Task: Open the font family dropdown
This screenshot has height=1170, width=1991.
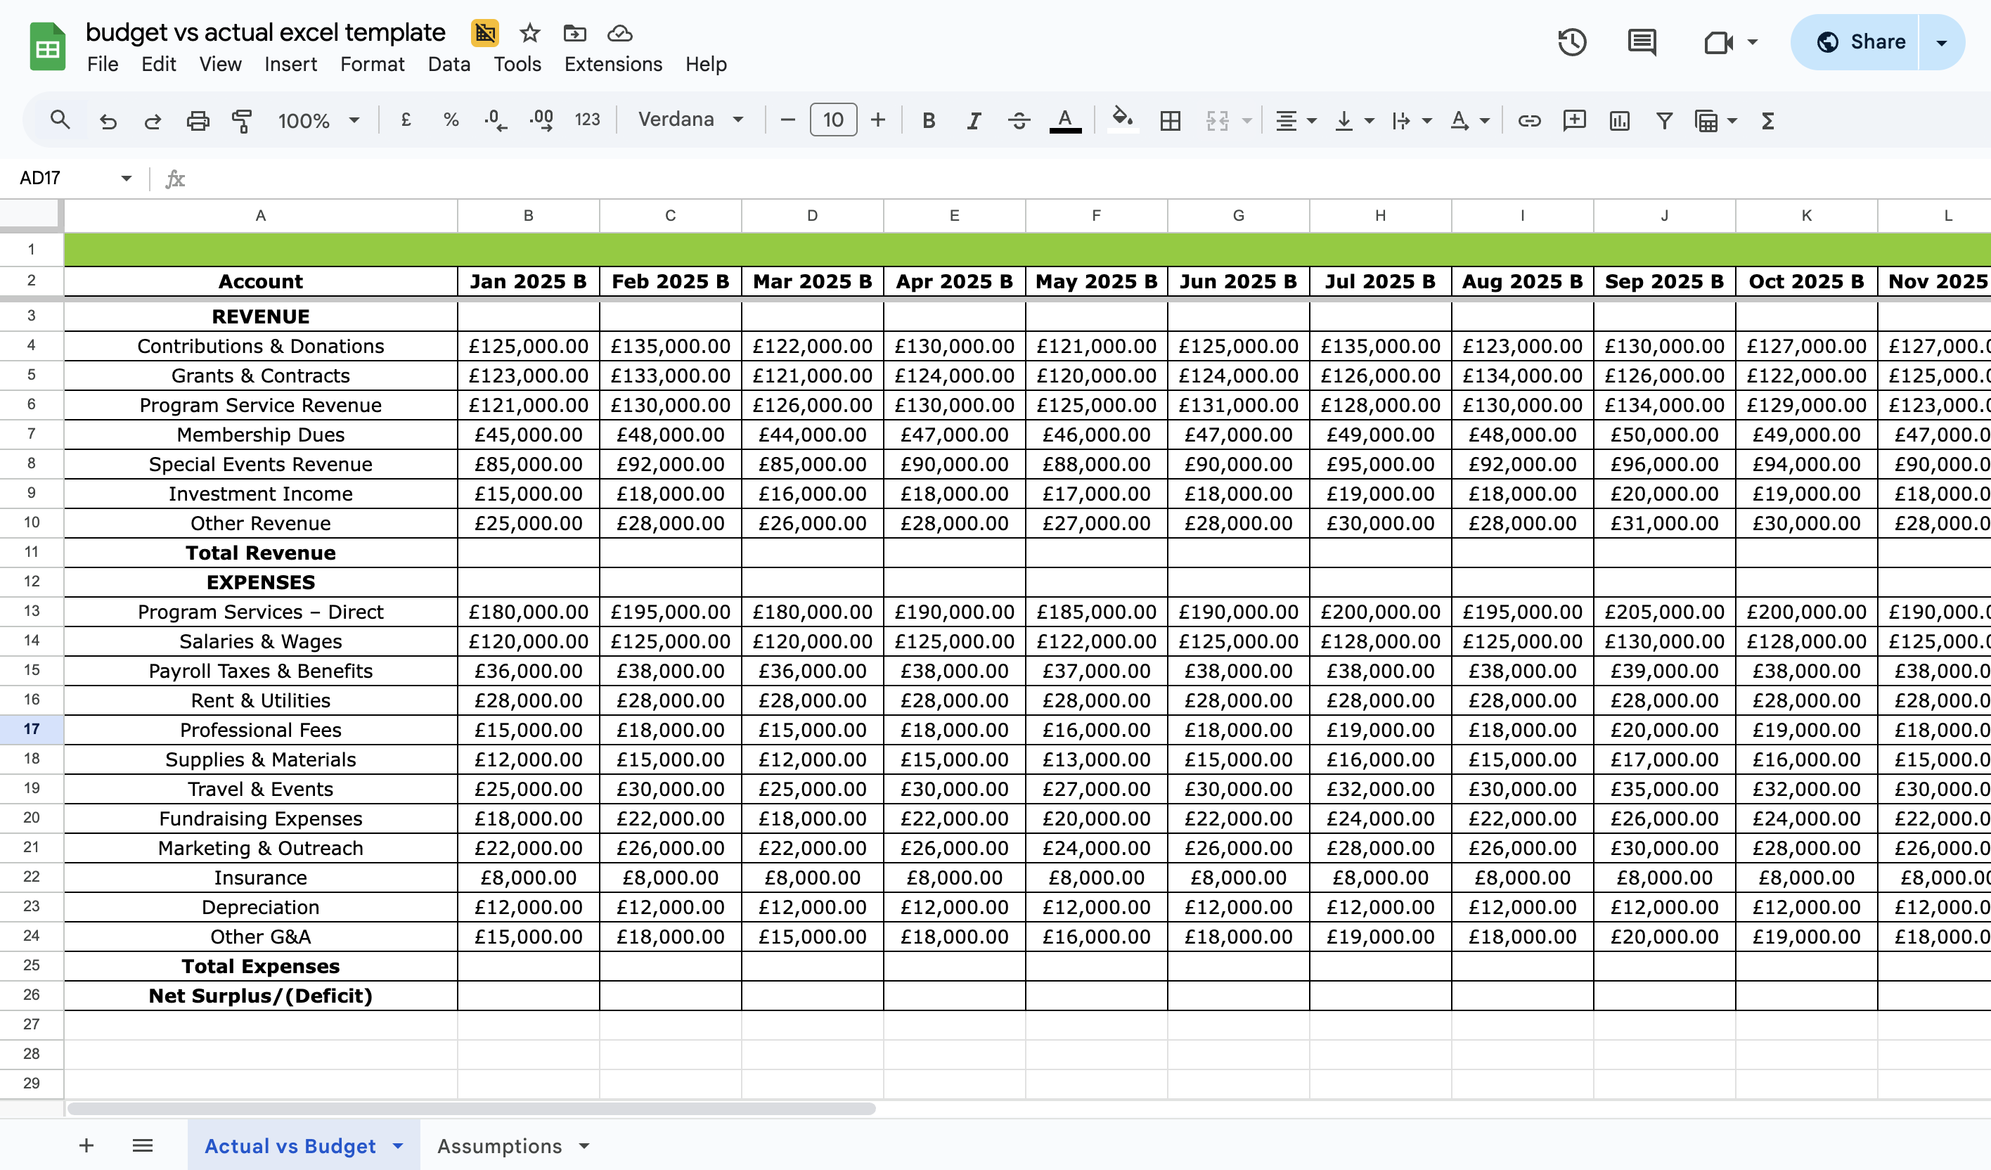Action: pos(690,120)
